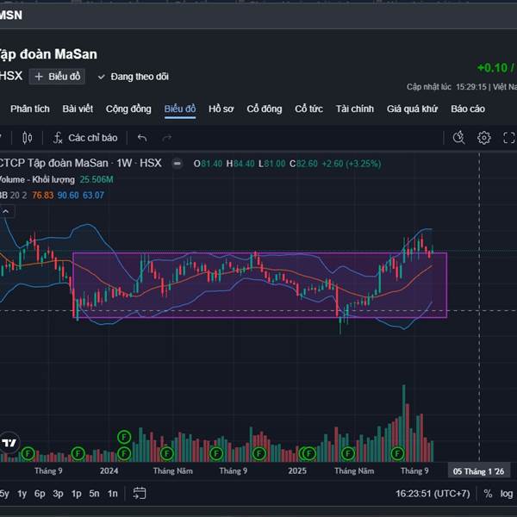The image size is (517, 517).
Task: Switch to the Báo cáo tab
Action: (x=468, y=109)
